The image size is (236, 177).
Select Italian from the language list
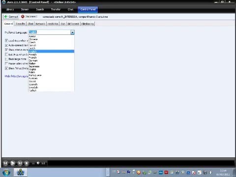pos(32,63)
